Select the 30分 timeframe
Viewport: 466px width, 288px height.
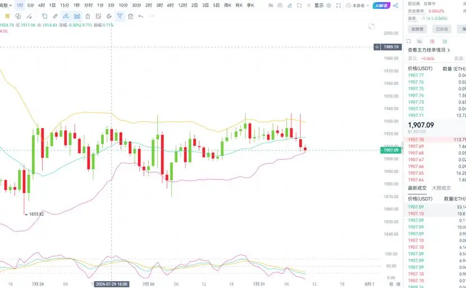click(136, 6)
